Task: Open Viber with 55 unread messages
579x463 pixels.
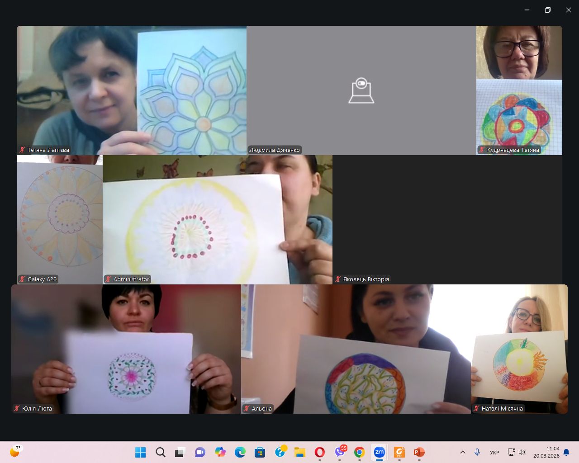Action: [340, 452]
